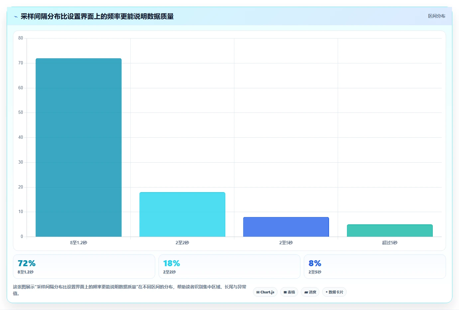The image size is (459, 310).
Task: Click the 进度 tag pill
Action: pos(310,292)
